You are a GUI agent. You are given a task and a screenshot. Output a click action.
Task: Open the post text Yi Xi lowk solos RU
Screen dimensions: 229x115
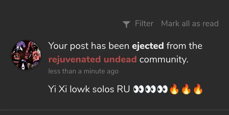(x=89, y=89)
